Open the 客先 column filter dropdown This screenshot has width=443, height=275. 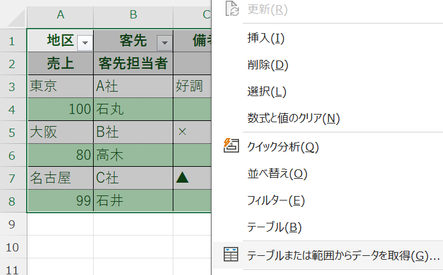(164, 42)
